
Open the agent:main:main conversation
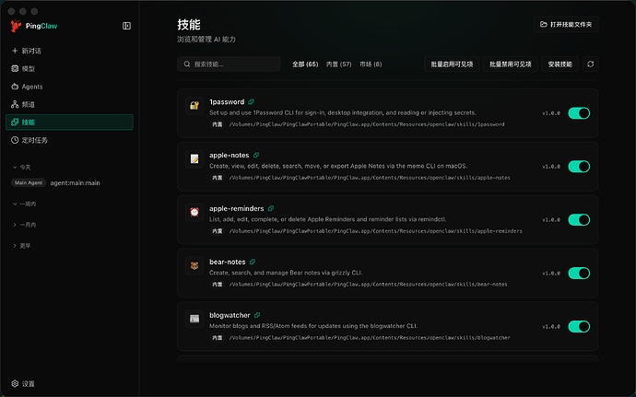click(75, 183)
